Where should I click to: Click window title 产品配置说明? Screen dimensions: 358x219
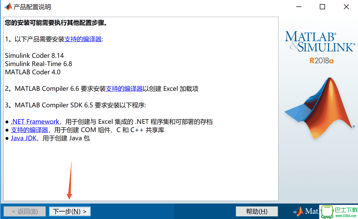point(32,7)
